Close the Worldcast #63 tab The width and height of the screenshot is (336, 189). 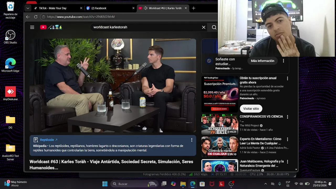point(186,8)
